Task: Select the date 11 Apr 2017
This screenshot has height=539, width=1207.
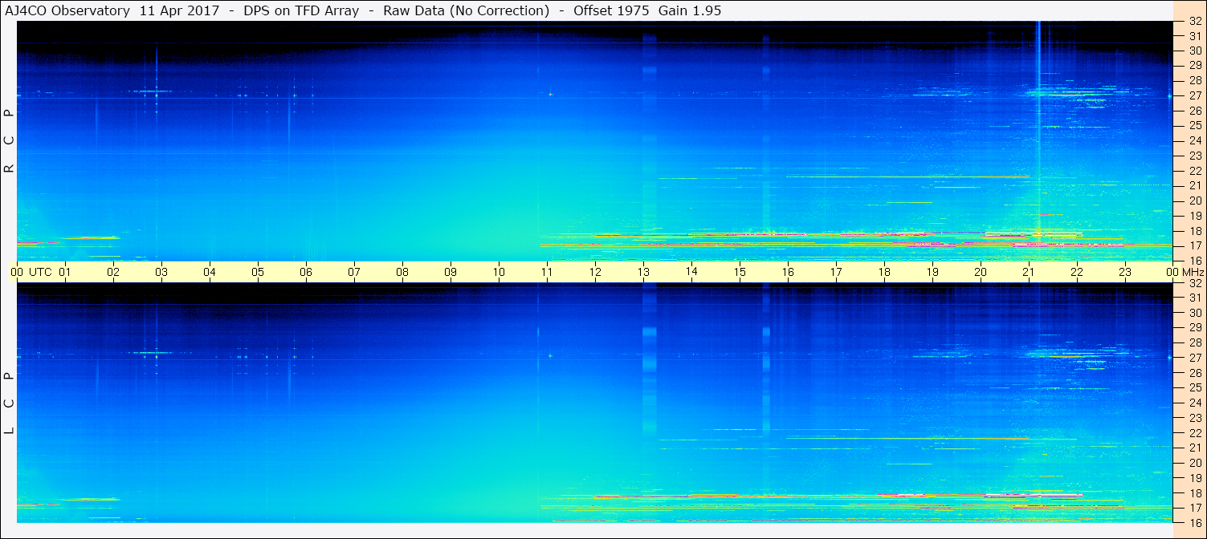Action: tap(179, 10)
